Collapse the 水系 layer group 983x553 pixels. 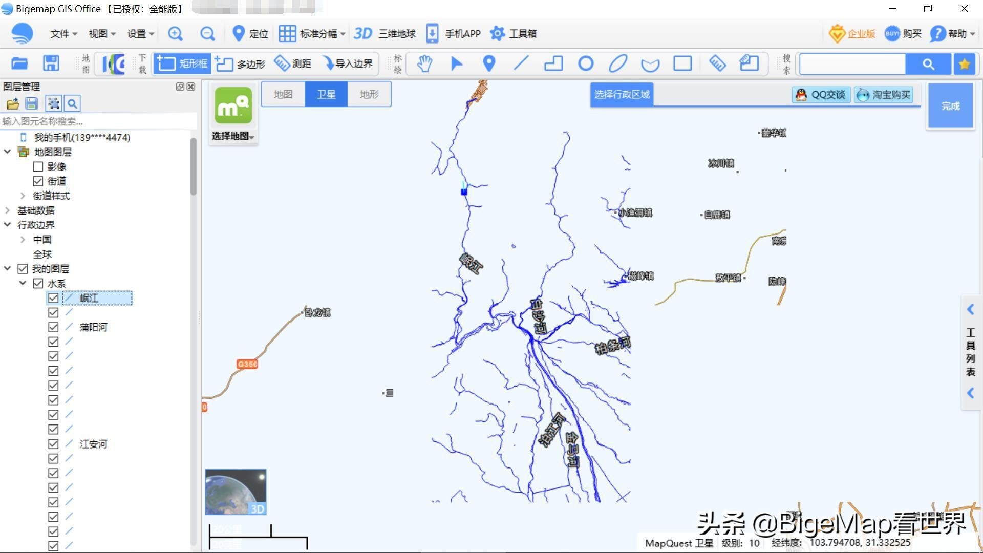[23, 283]
